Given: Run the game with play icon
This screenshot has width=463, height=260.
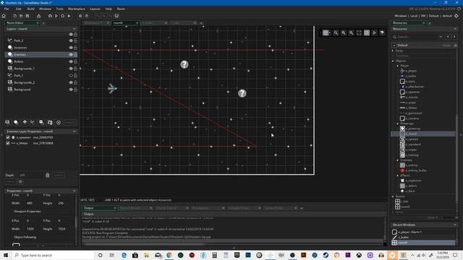Looking at the screenshot, I should [56, 16].
